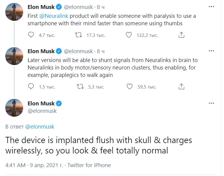Share the second tweet about later versions
Image resolution: width=224 pixels, height=176 pixels.
pos(181,87)
